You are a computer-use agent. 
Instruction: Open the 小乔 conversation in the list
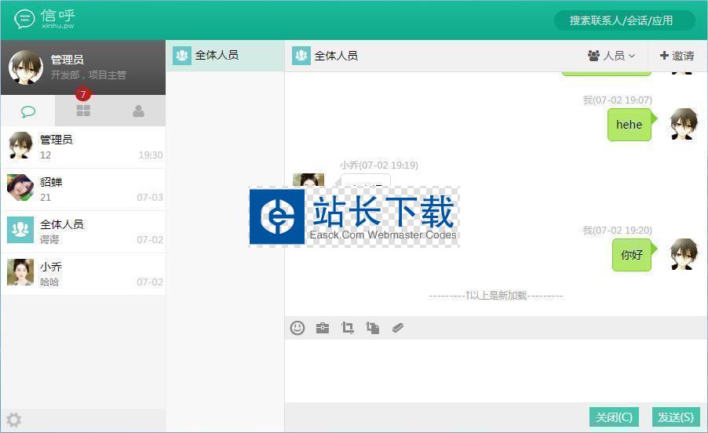click(x=82, y=274)
